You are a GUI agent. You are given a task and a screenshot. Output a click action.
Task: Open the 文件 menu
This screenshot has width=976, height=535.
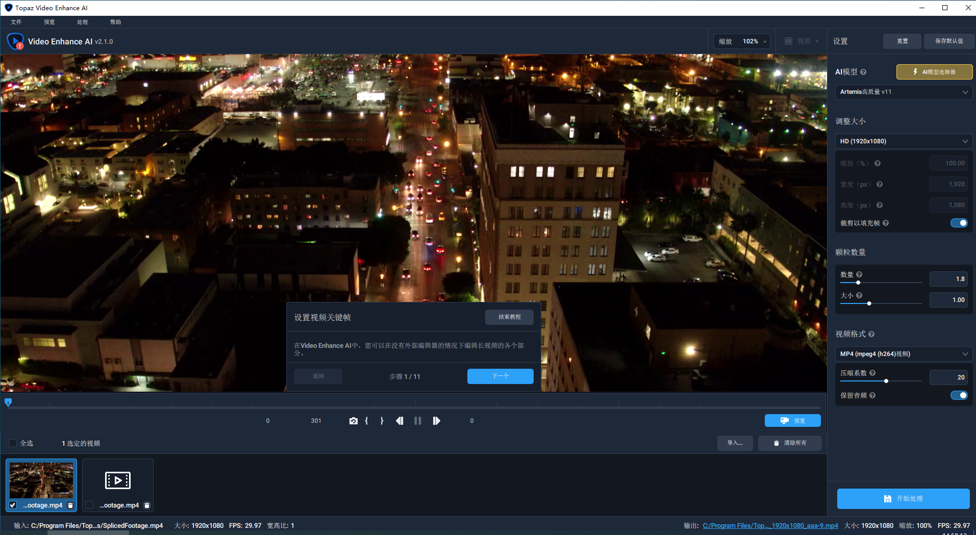[x=16, y=22]
